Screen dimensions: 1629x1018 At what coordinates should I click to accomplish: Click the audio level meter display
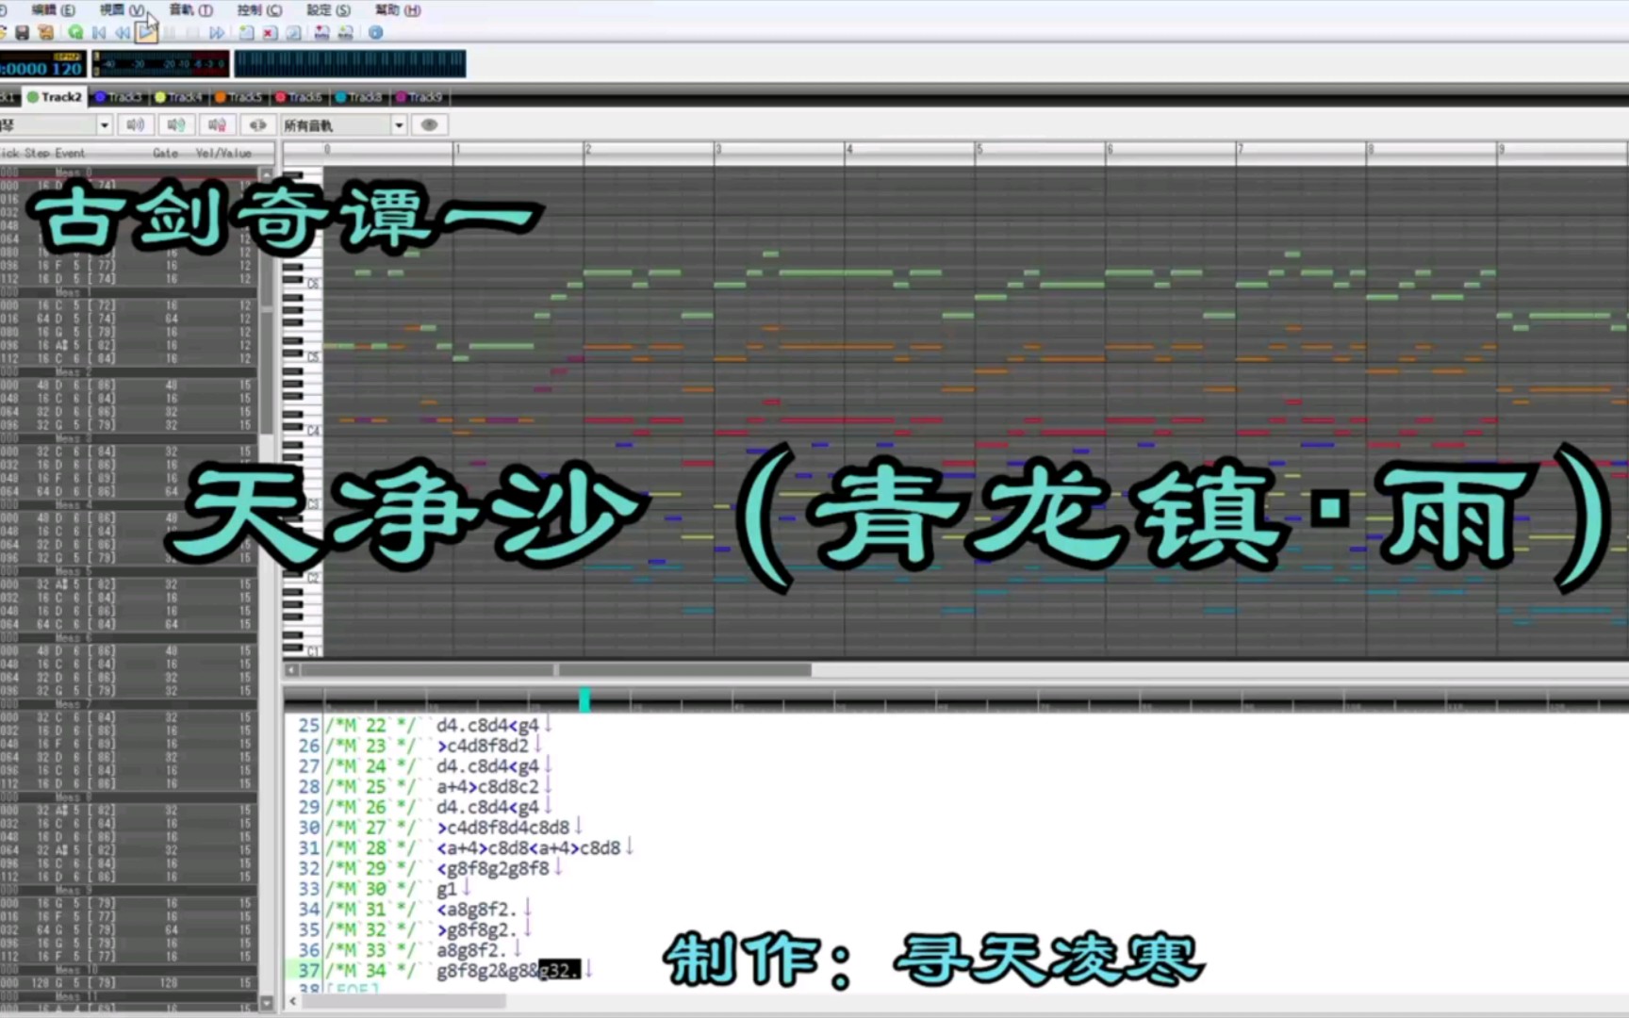(160, 64)
